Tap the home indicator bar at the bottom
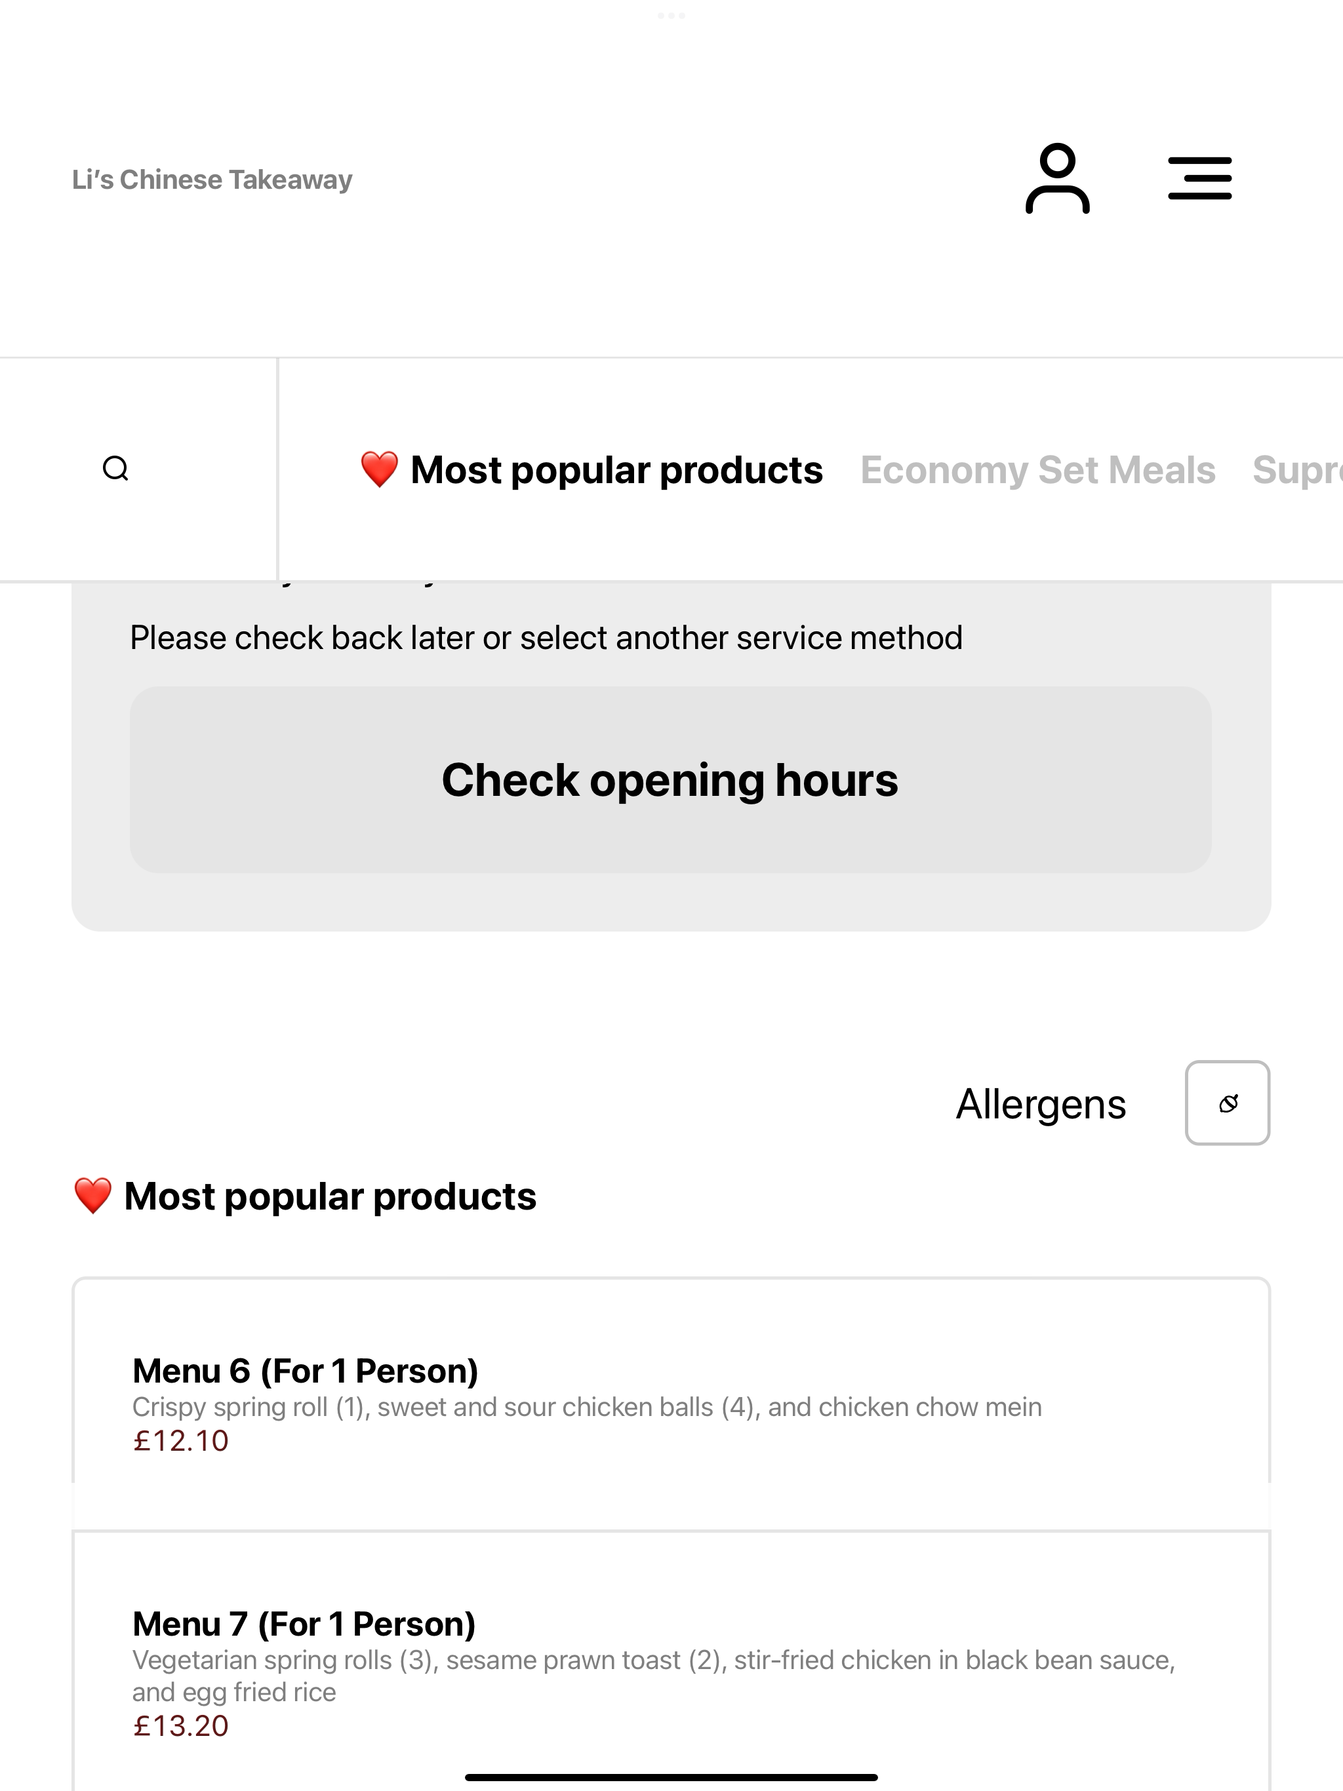Viewport: 1343px width, 1791px height. [671, 1777]
